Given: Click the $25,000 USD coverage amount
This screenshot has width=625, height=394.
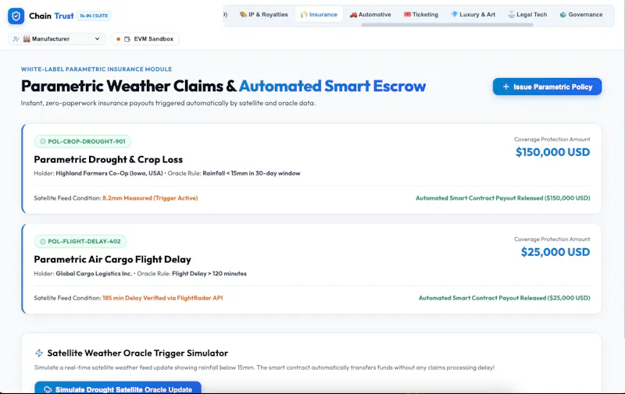Looking at the screenshot, I should point(555,252).
